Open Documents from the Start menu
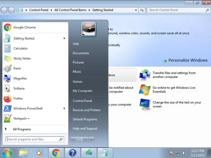The width and height of the screenshot is (211, 158). (x=81, y=53)
